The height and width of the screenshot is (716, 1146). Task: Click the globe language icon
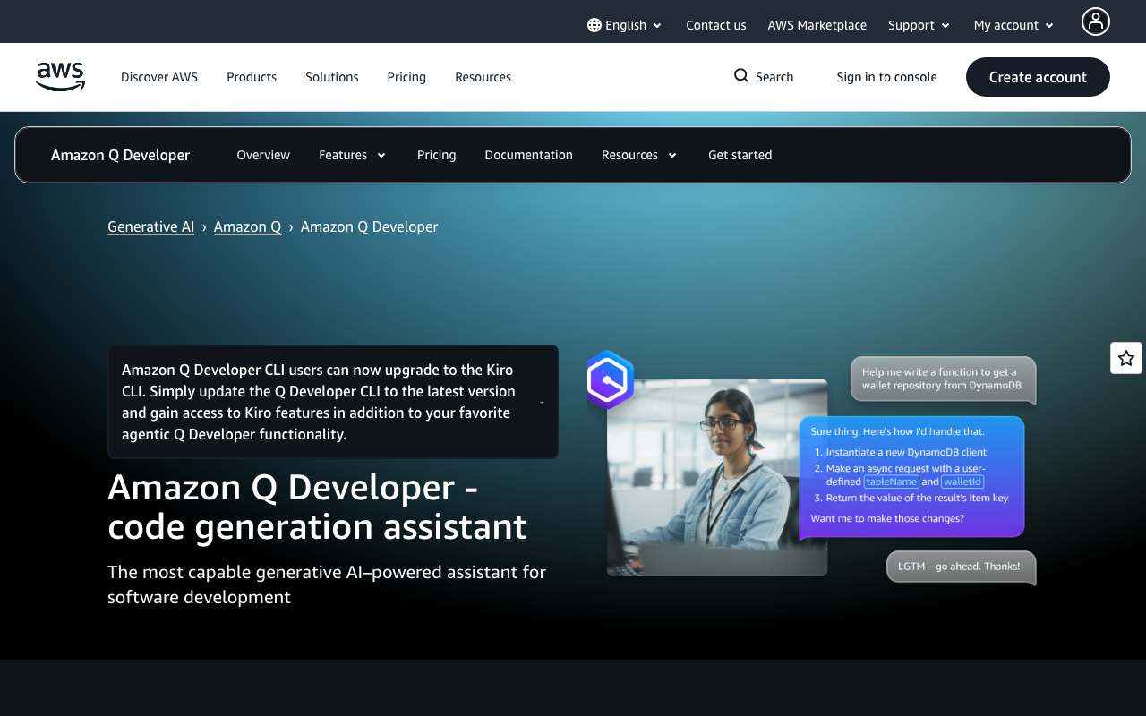tap(593, 25)
